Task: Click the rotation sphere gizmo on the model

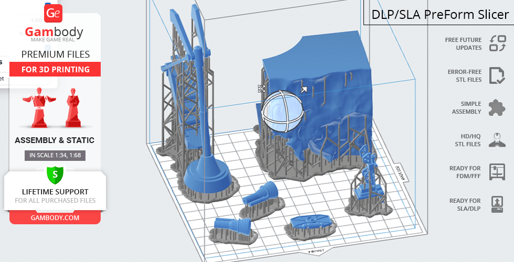Action: [x=283, y=111]
